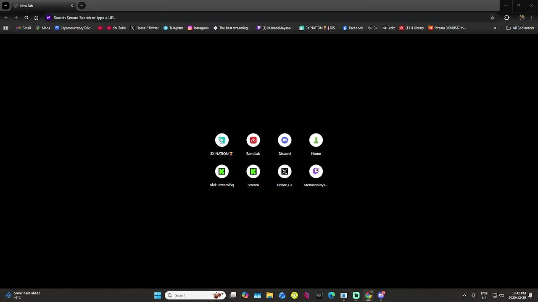Open the Chrome three-dot menu

pyautogui.click(x=532, y=18)
